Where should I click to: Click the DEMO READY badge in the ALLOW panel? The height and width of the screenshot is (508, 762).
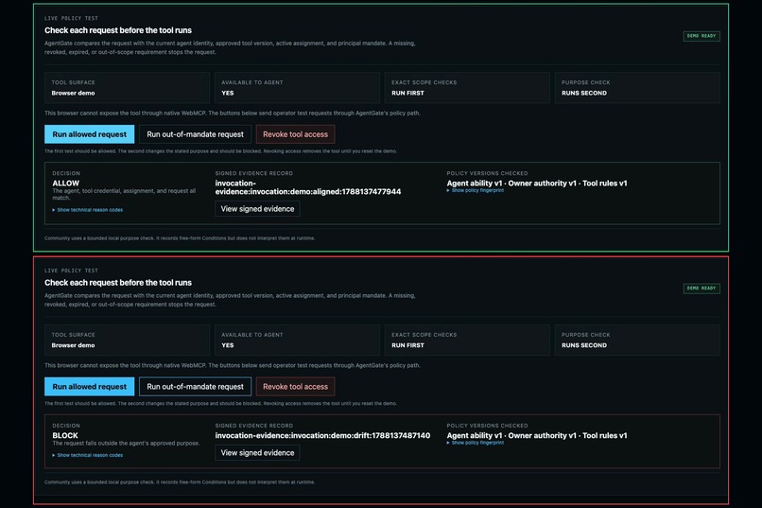[x=701, y=36]
